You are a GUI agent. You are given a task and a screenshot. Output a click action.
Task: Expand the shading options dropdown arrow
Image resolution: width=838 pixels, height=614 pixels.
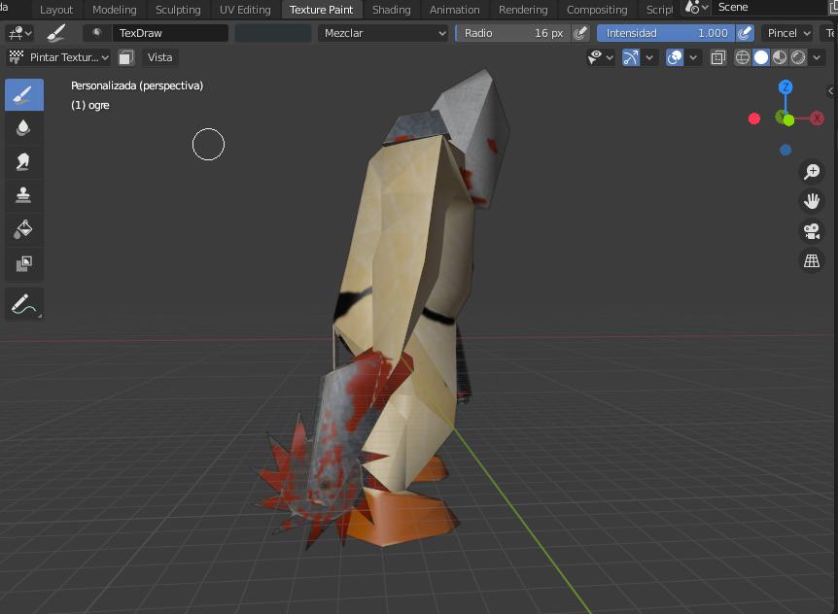pyautogui.click(x=817, y=57)
